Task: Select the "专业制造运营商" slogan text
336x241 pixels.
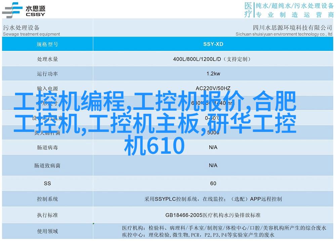Action: click(x=295, y=15)
